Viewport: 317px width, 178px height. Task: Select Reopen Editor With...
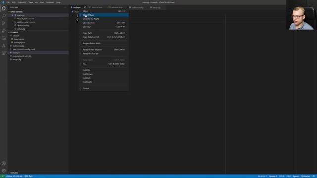(104, 43)
